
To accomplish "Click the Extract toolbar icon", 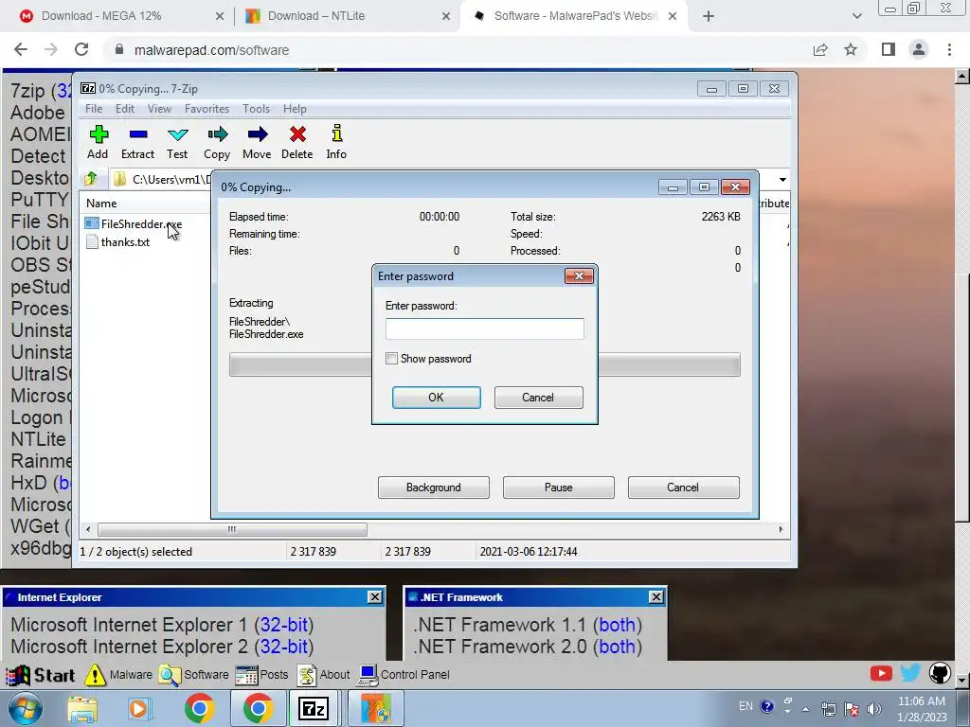I will click(x=137, y=142).
